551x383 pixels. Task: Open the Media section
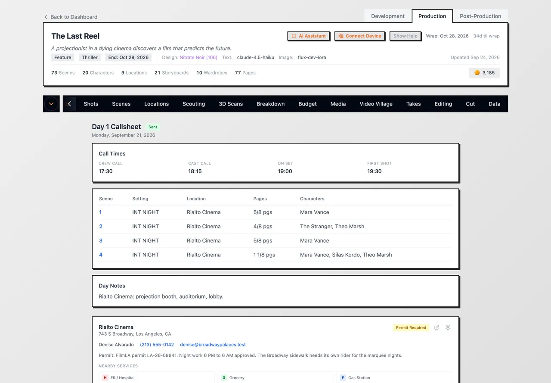[338, 104]
